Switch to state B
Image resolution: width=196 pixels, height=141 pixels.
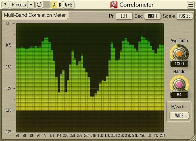click(60, 5)
